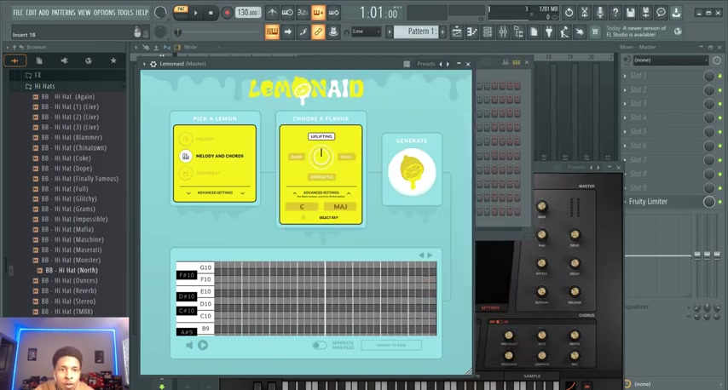The height and width of the screenshot is (390, 728).
Task: Click the Cut scissors icon in toolbar
Action: point(585,13)
